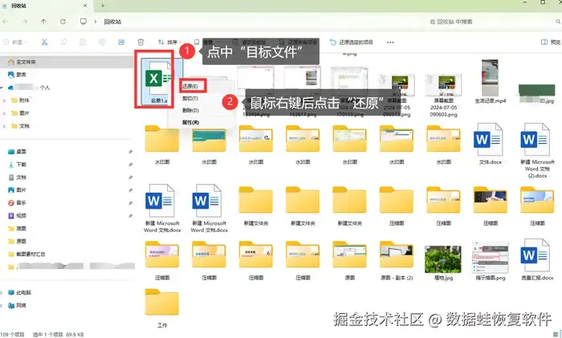Toggle the 预览 preview pane

click(x=551, y=43)
